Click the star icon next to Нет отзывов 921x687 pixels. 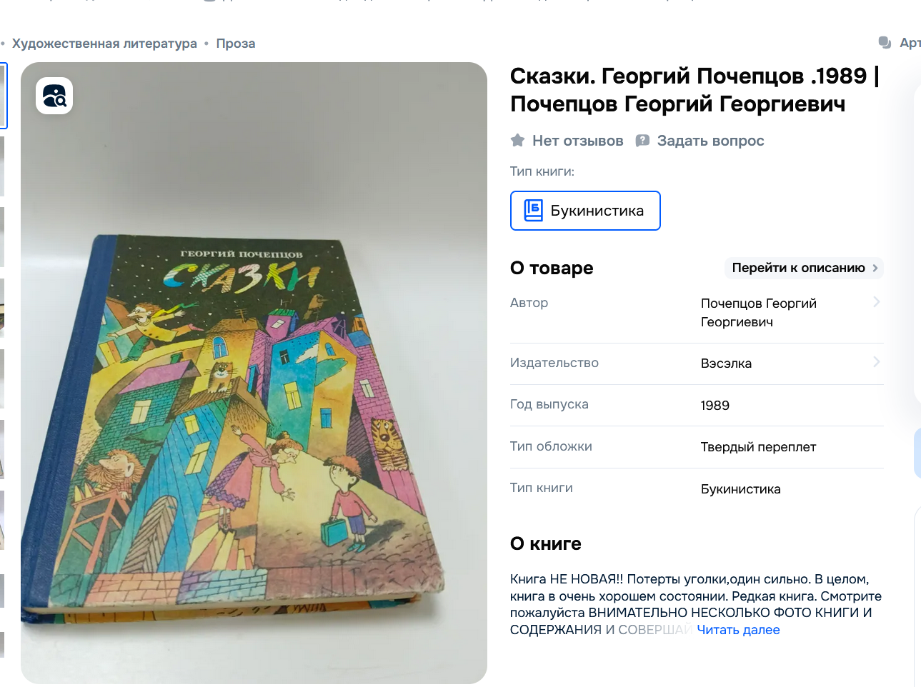pos(518,141)
